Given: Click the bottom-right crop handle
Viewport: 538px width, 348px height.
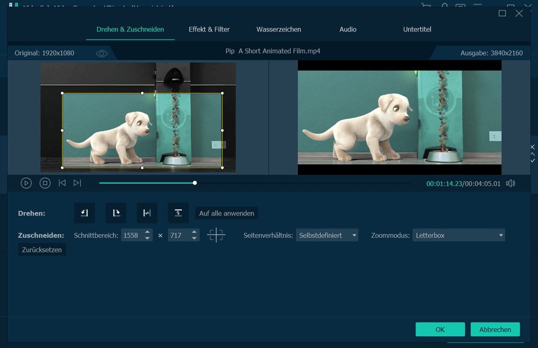Looking at the screenshot, I should [x=222, y=168].
